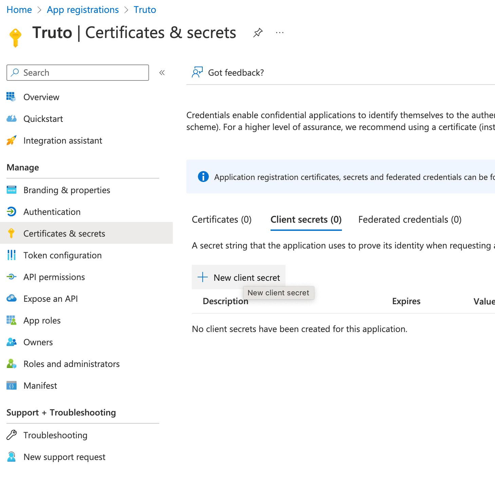Open API permissions
Image resolution: width=495 pixels, height=479 pixels.
[x=54, y=277]
